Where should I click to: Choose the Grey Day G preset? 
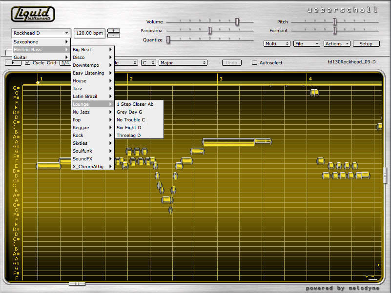click(139, 112)
